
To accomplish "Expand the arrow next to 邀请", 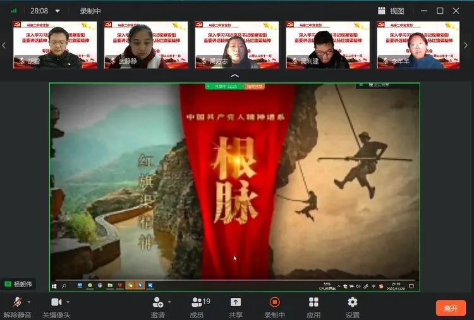I will pos(169,302).
